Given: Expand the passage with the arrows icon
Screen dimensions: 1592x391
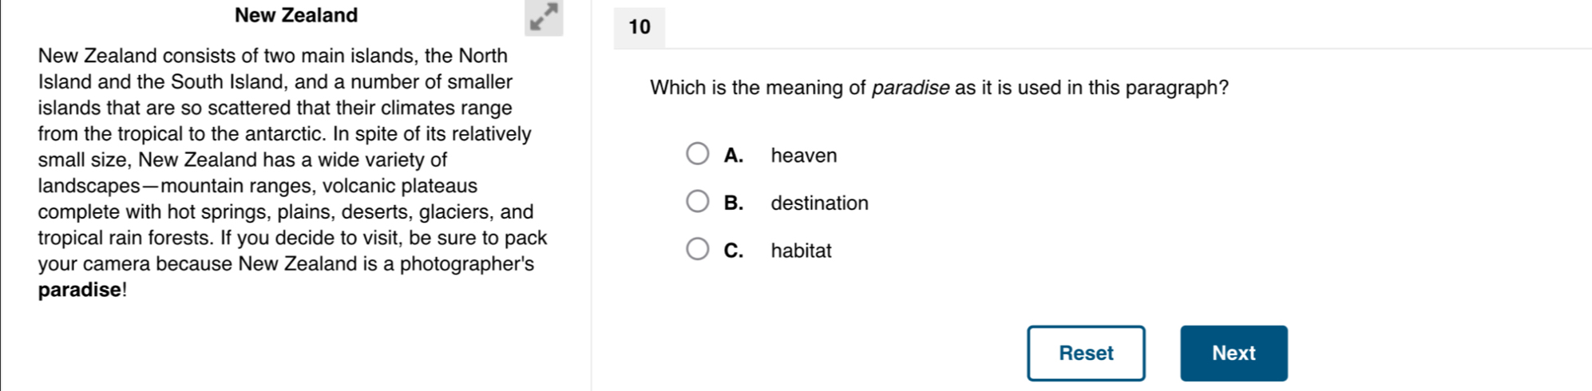Looking at the screenshot, I should point(544,18).
